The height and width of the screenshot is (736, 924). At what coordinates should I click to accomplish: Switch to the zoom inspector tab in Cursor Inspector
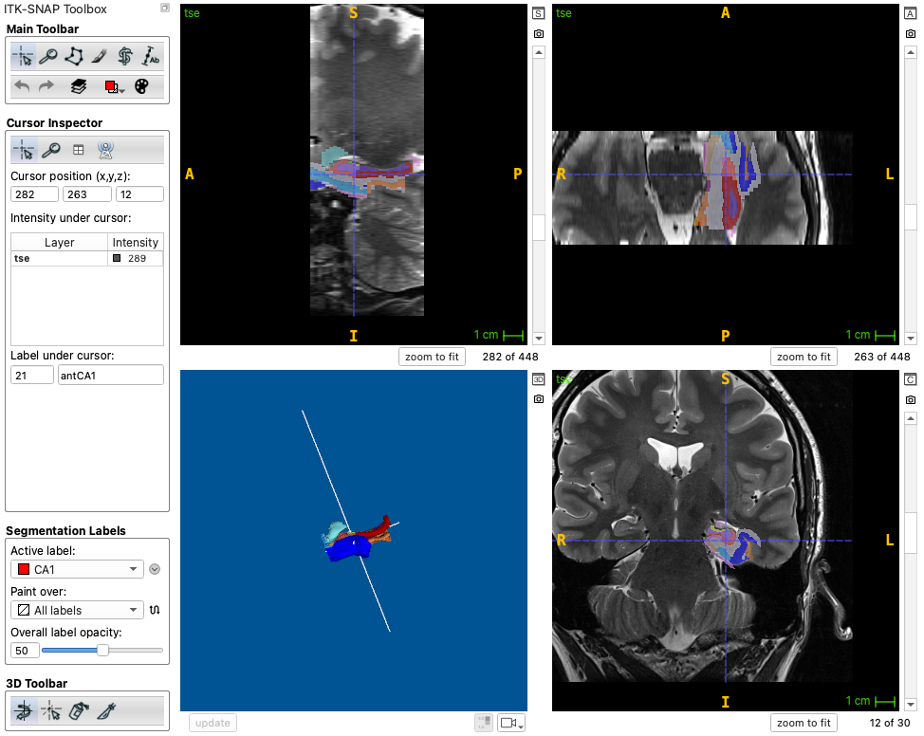[x=51, y=150]
